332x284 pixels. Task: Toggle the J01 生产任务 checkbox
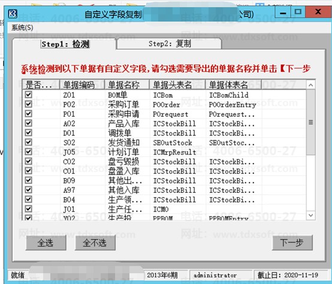[x=29, y=209]
